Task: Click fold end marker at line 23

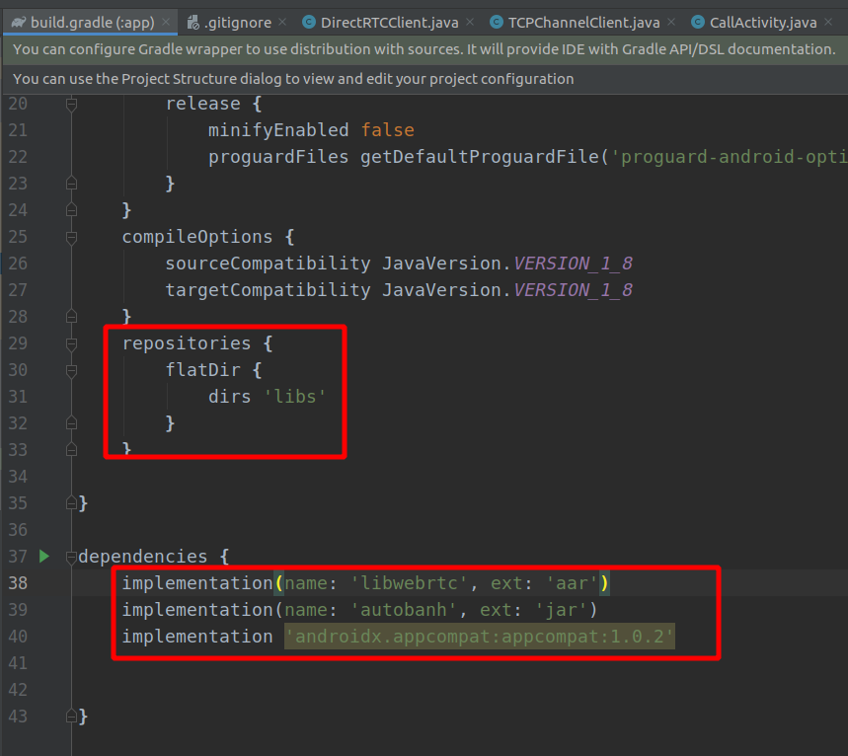Action: 71,184
